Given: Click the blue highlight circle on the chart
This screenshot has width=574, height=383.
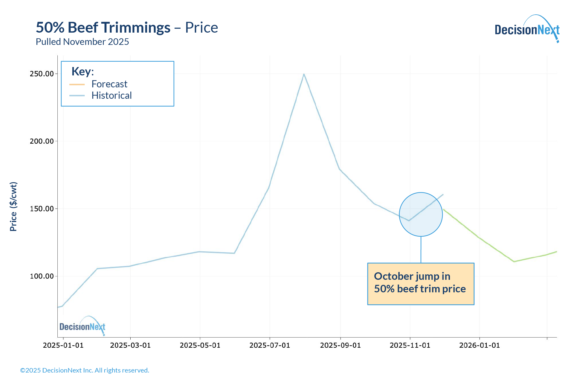Looking at the screenshot, I should click(421, 214).
